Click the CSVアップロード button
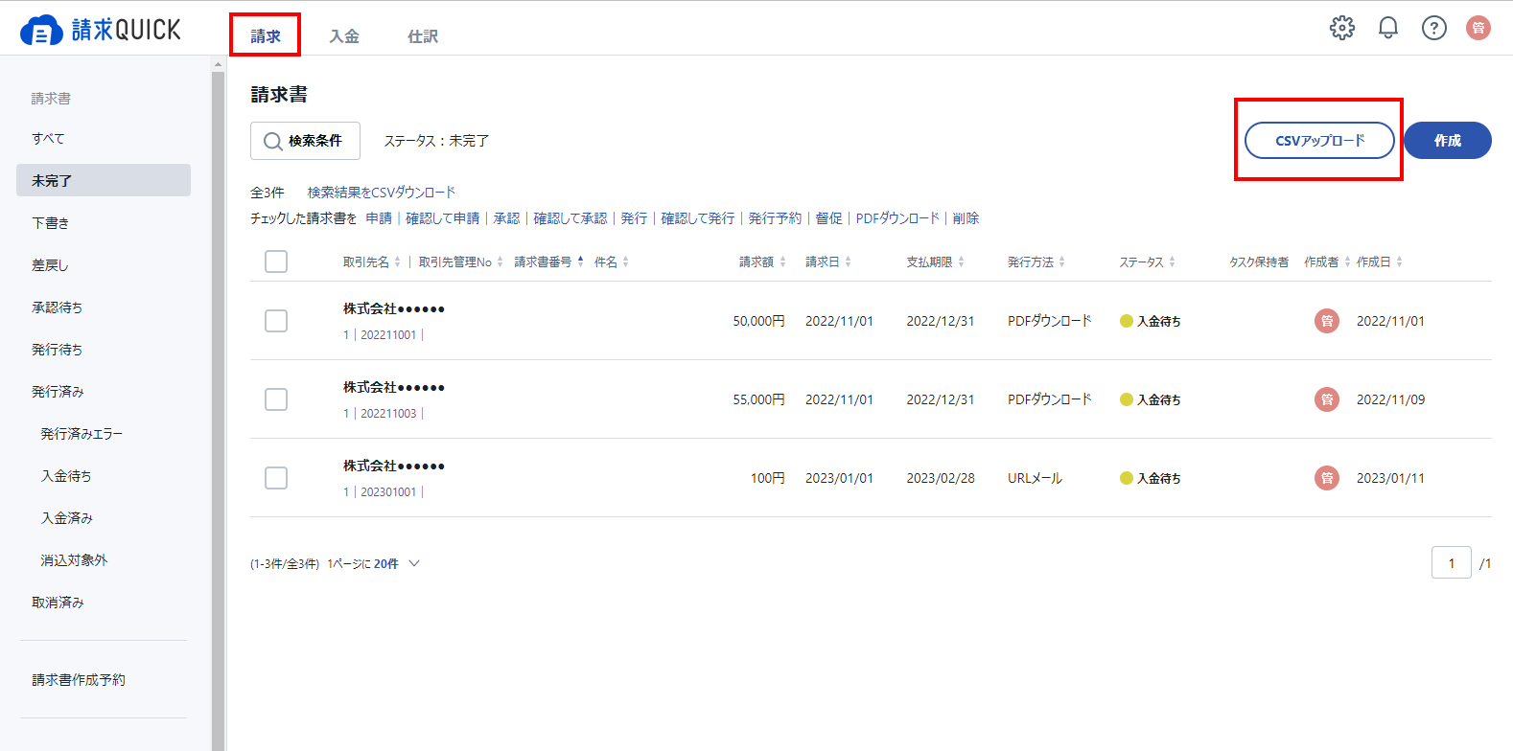1513x751 pixels. [1319, 140]
